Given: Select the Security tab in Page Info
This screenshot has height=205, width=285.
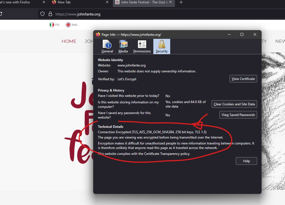Looking at the screenshot, I should pos(161,46).
